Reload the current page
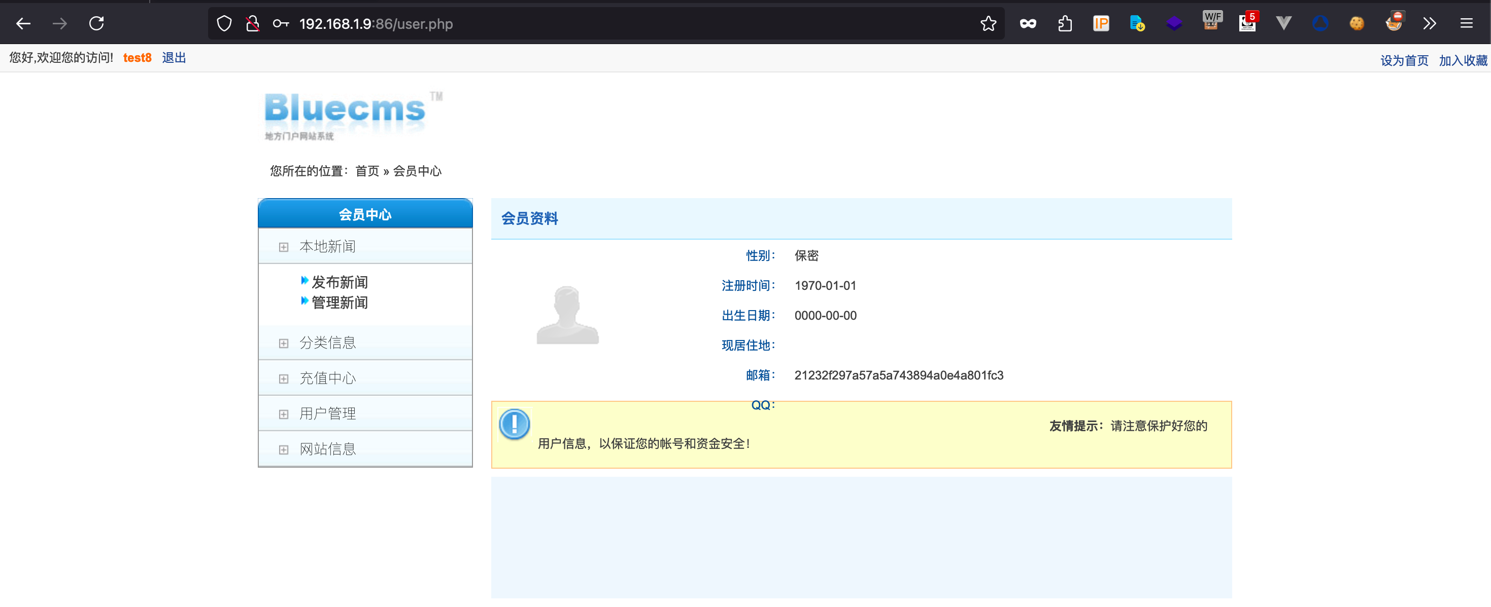 96,24
